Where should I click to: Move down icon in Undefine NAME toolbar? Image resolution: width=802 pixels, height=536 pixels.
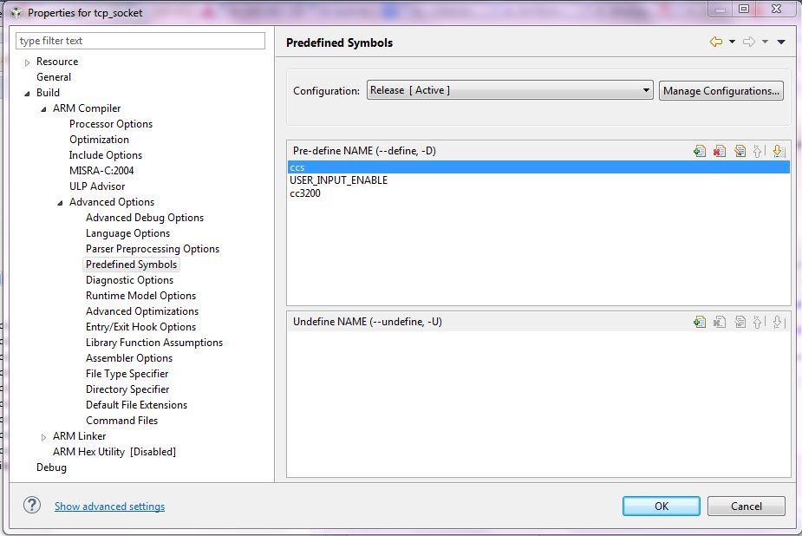click(x=778, y=322)
